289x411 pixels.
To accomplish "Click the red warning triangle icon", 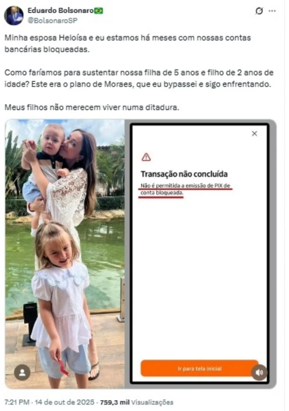I will [x=146, y=157].
